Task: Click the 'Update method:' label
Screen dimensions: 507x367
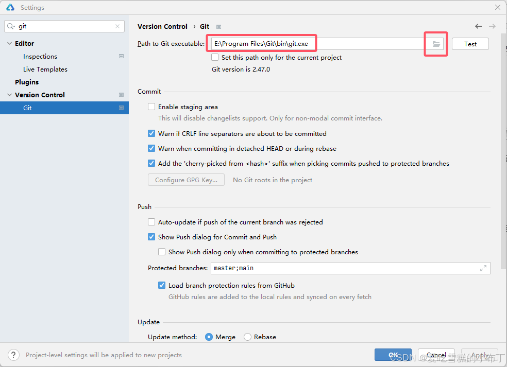Action: click(x=172, y=337)
